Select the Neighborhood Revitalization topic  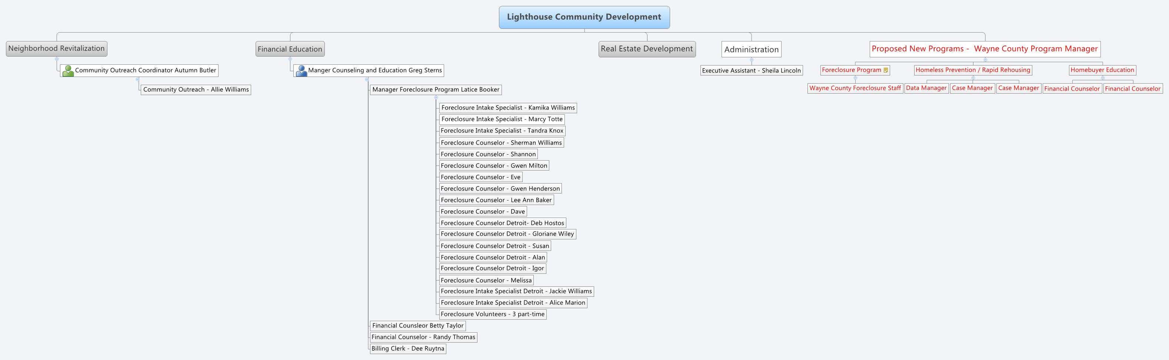57,48
